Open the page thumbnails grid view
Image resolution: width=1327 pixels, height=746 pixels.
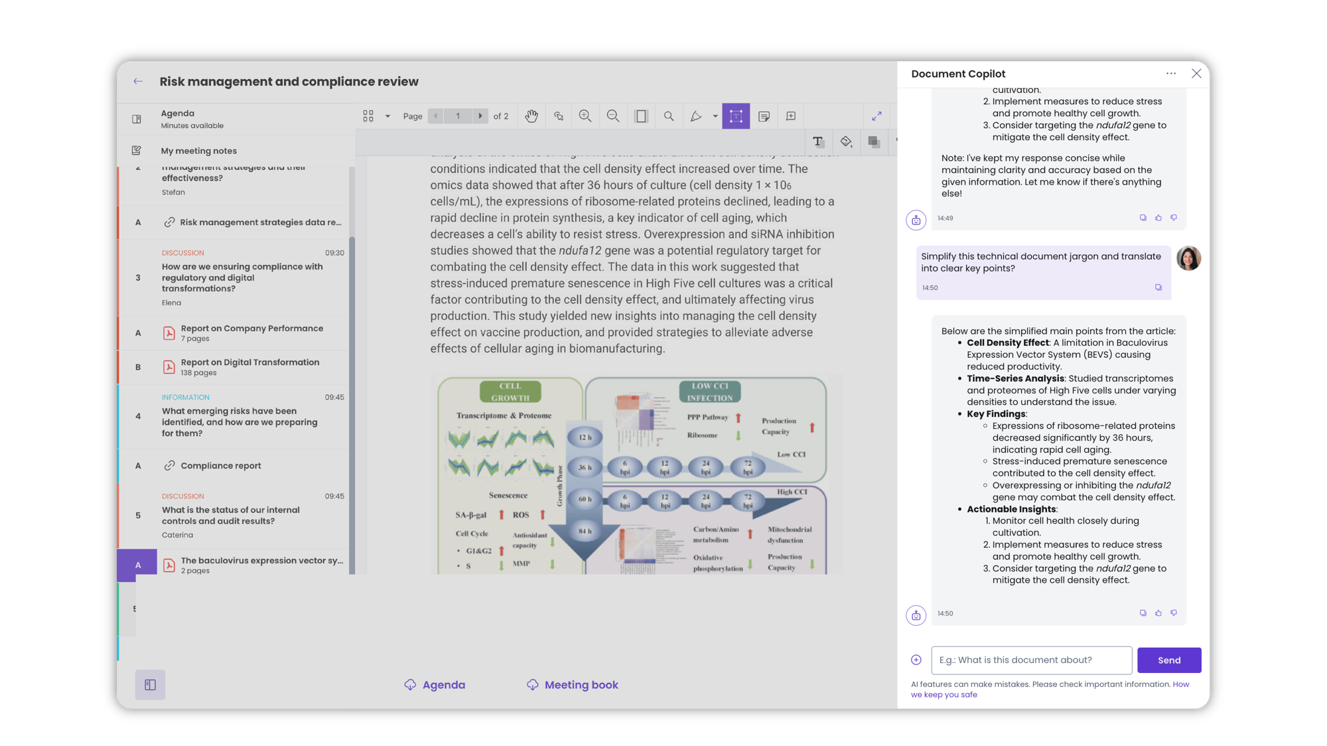[x=368, y=116]
